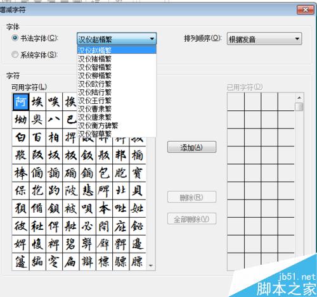This screenshot has height=297, width=317.
Task: Select the character 八 in the grid
Action: click(x=54, y=120)
